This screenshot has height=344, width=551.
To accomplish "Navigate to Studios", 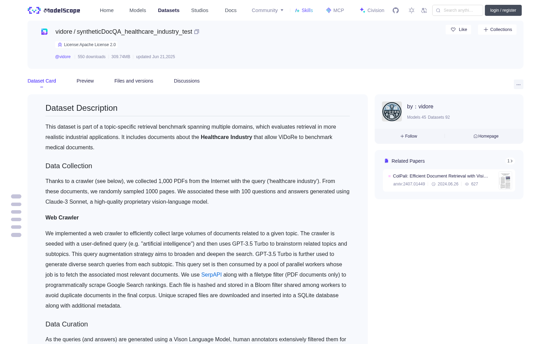I will [200, 10].
